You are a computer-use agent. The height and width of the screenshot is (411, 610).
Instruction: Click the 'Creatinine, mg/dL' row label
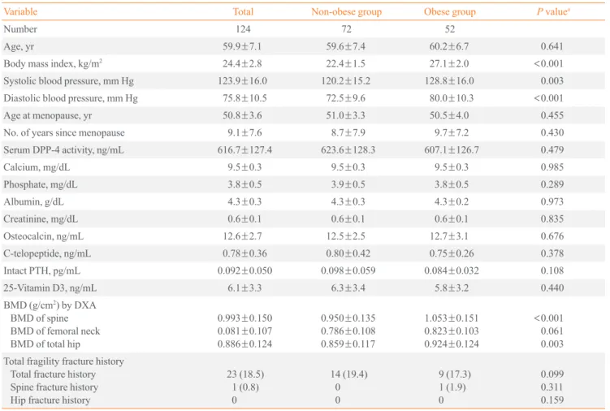tap(41, 219)
